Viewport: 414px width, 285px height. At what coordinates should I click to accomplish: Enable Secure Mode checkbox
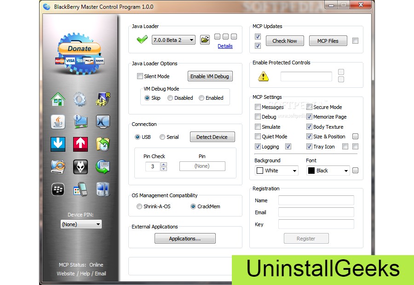coord(309,107)
